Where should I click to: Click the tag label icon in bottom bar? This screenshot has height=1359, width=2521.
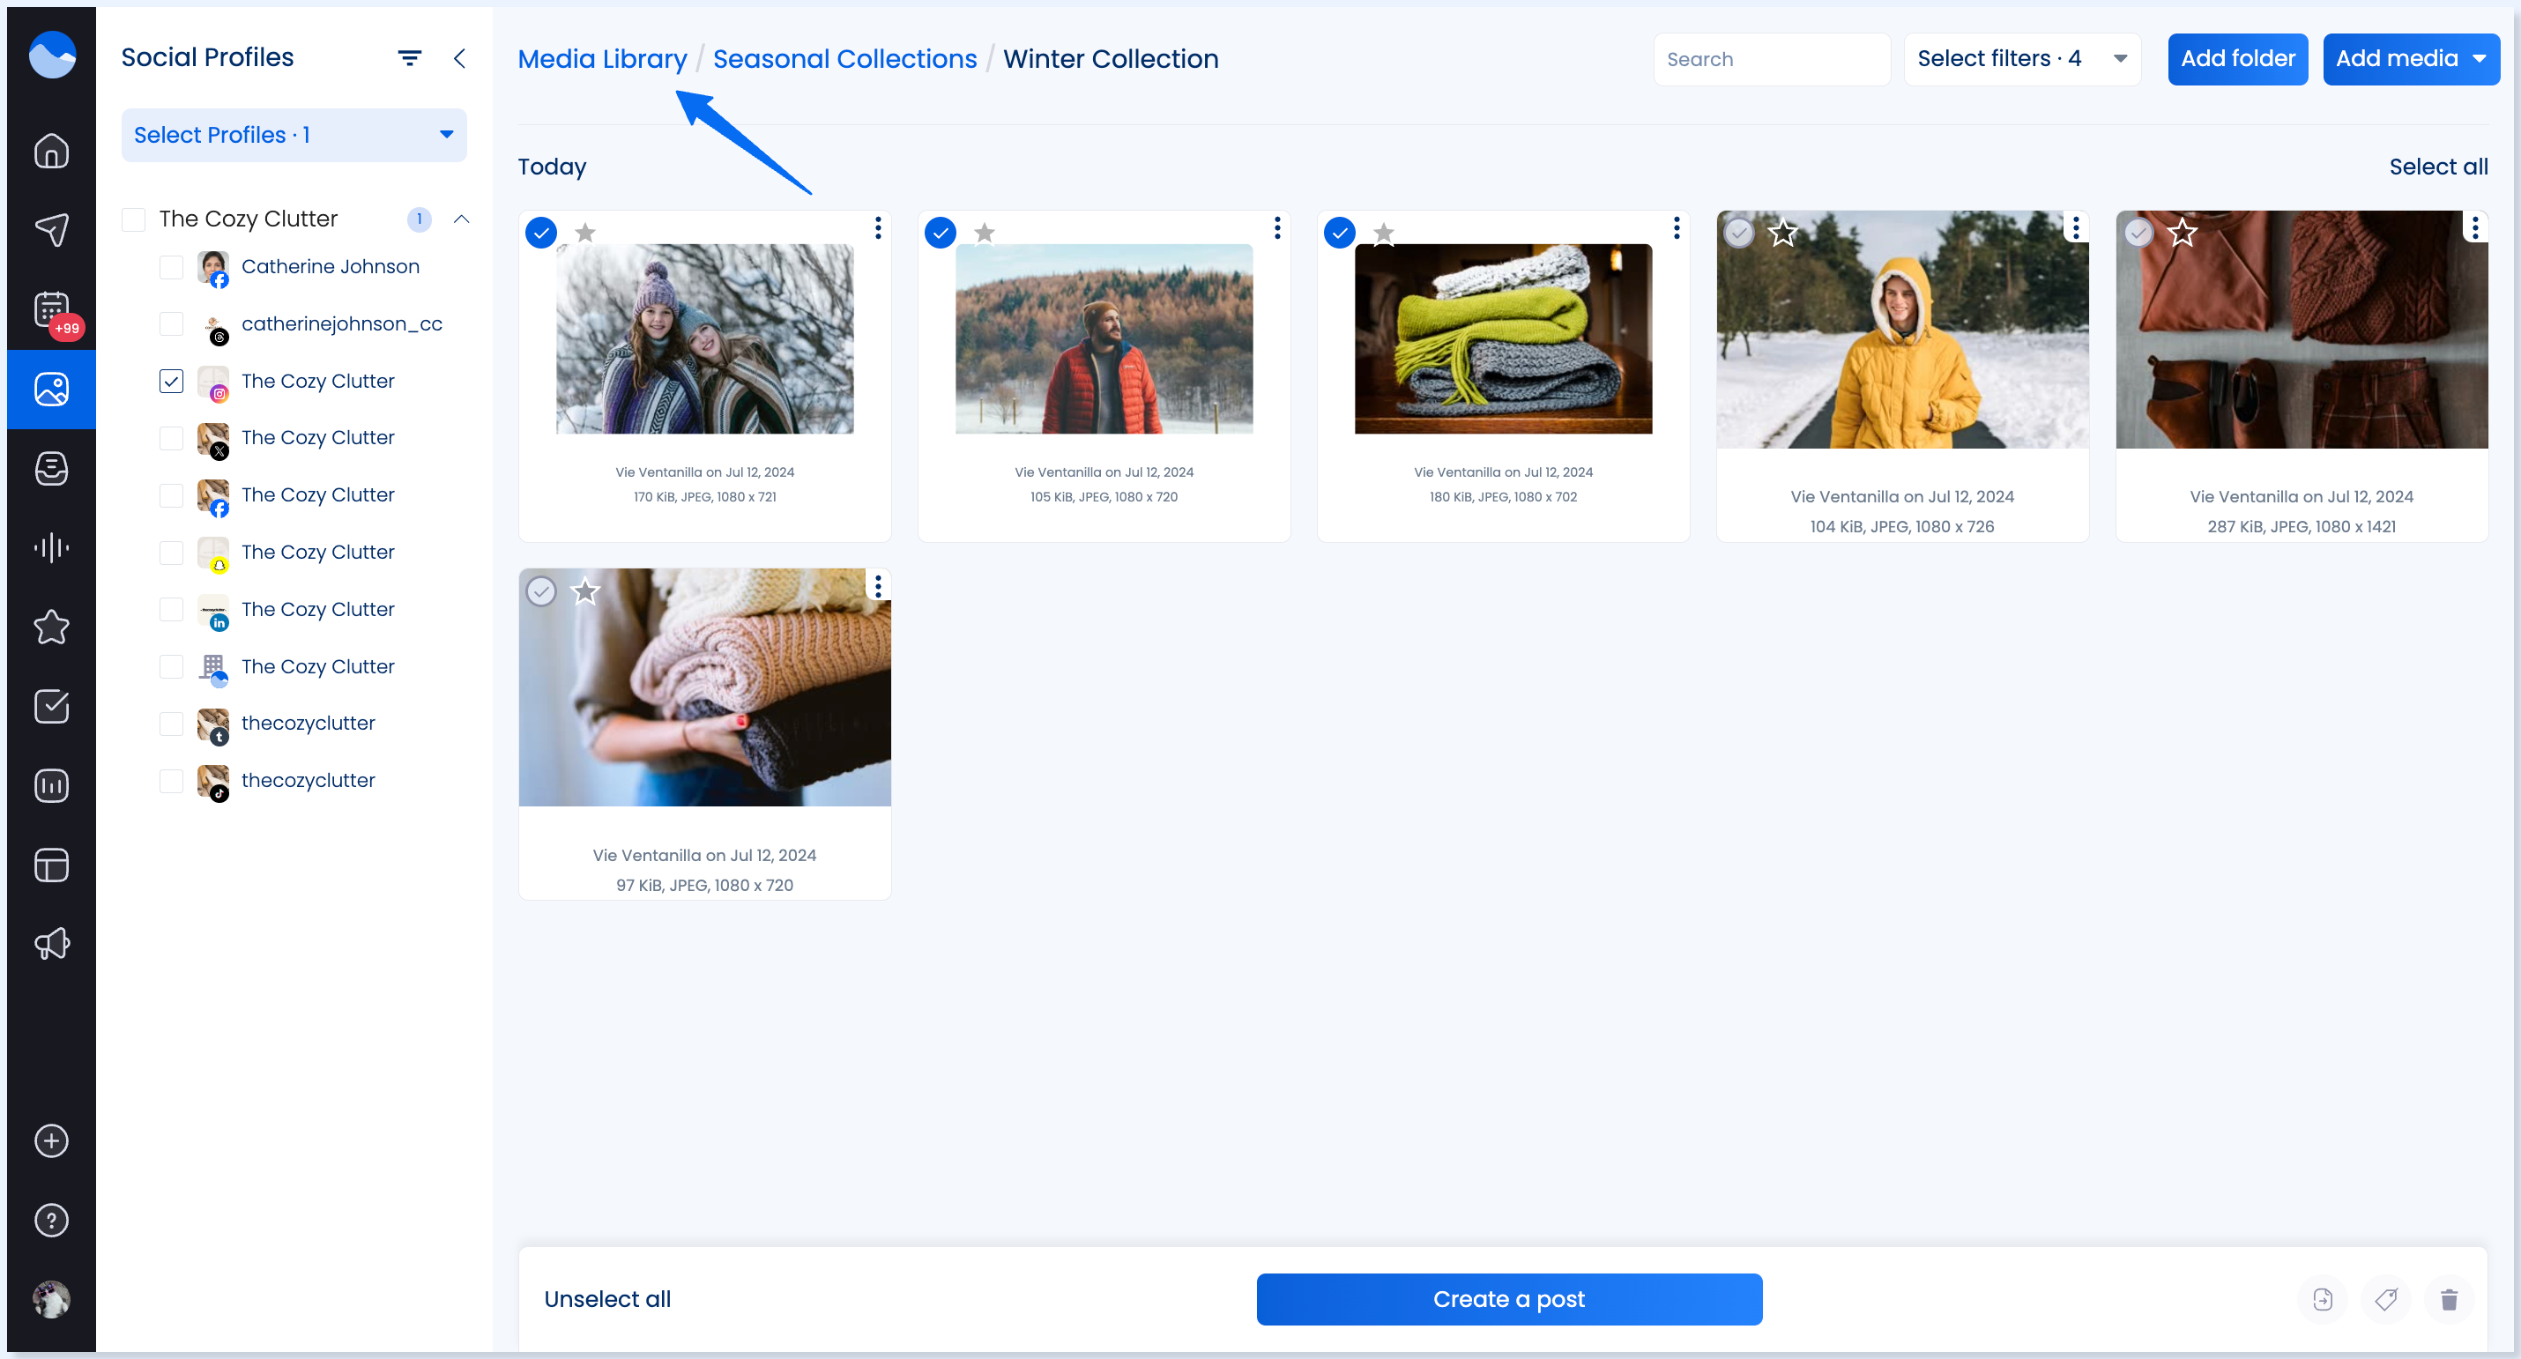(x=2386, y=1299)
